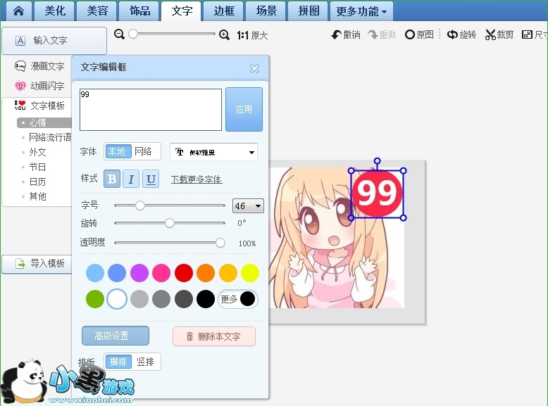Go to the home tab icon

coord(18,11)
